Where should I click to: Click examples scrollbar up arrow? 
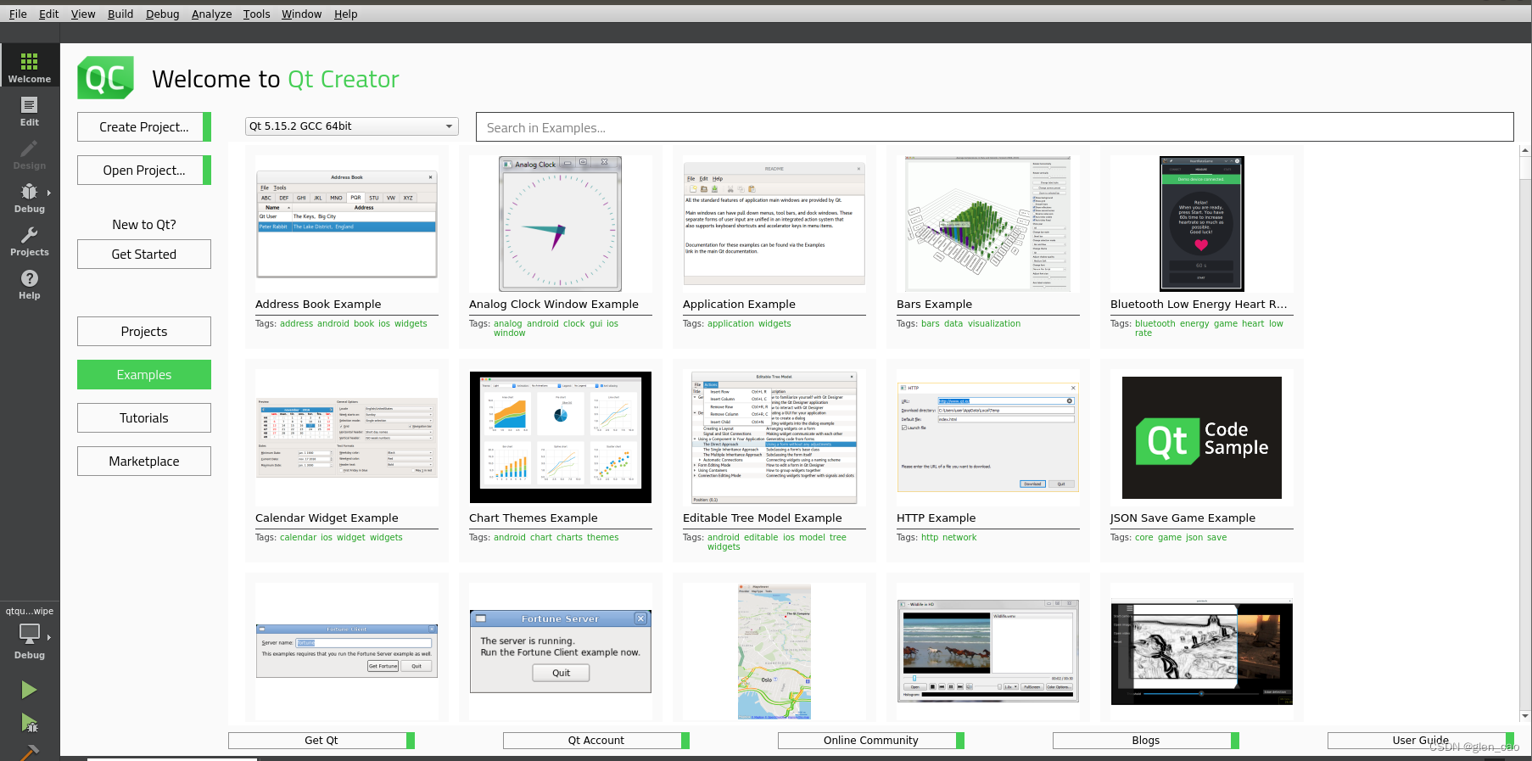1524,151
